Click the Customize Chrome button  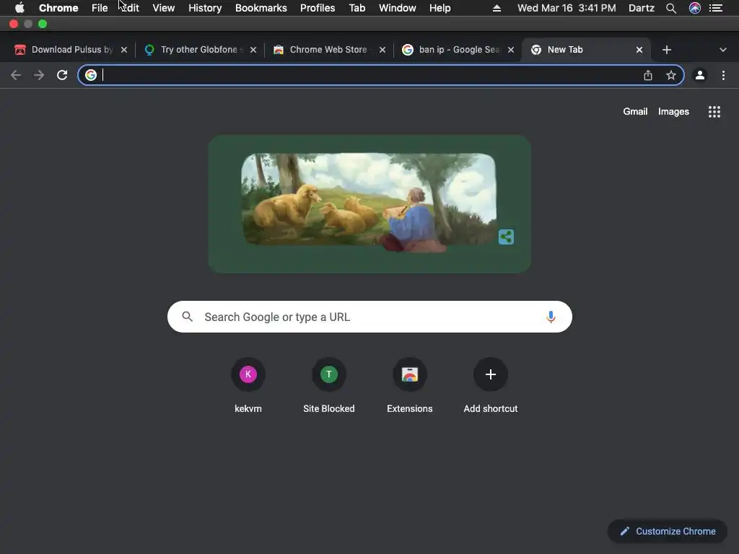pos(668,532)
